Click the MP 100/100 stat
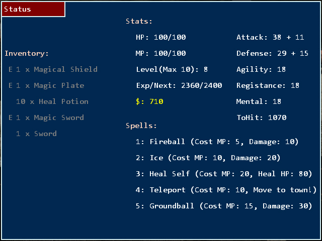 click(x=160, y=53)
